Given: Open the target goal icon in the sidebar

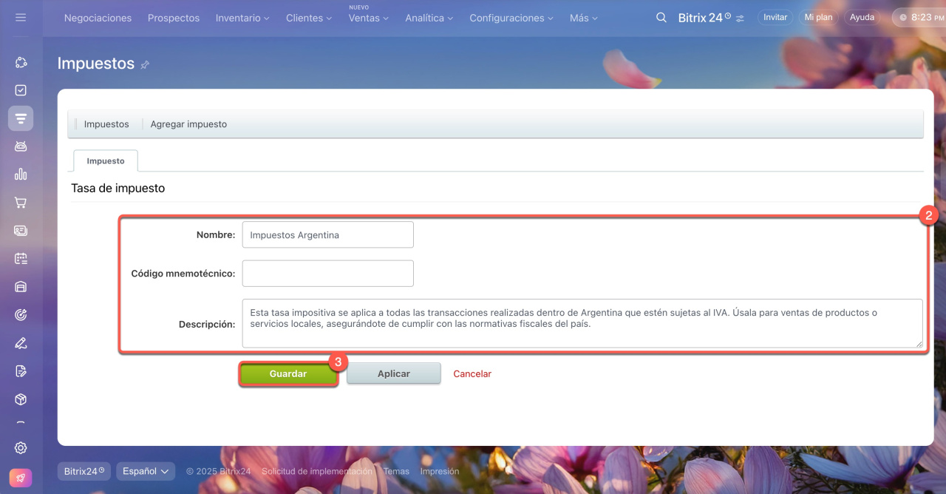Looking at the screenshot, I should (x=21, y=315).
